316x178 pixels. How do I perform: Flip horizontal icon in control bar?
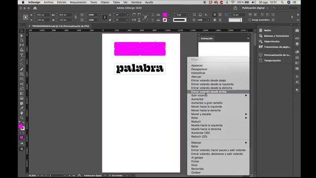click(134, 20)
